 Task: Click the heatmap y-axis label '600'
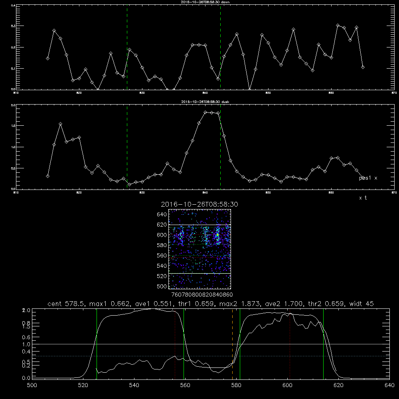(x=162, y=235)
